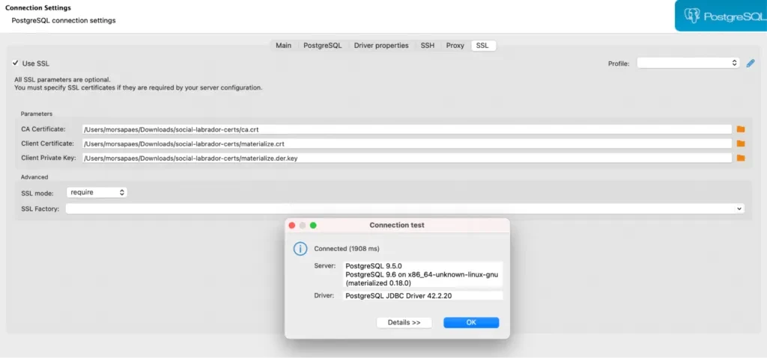Switch to the PostgreSQL tab
The image size is (767, 358).
[322, 46]
